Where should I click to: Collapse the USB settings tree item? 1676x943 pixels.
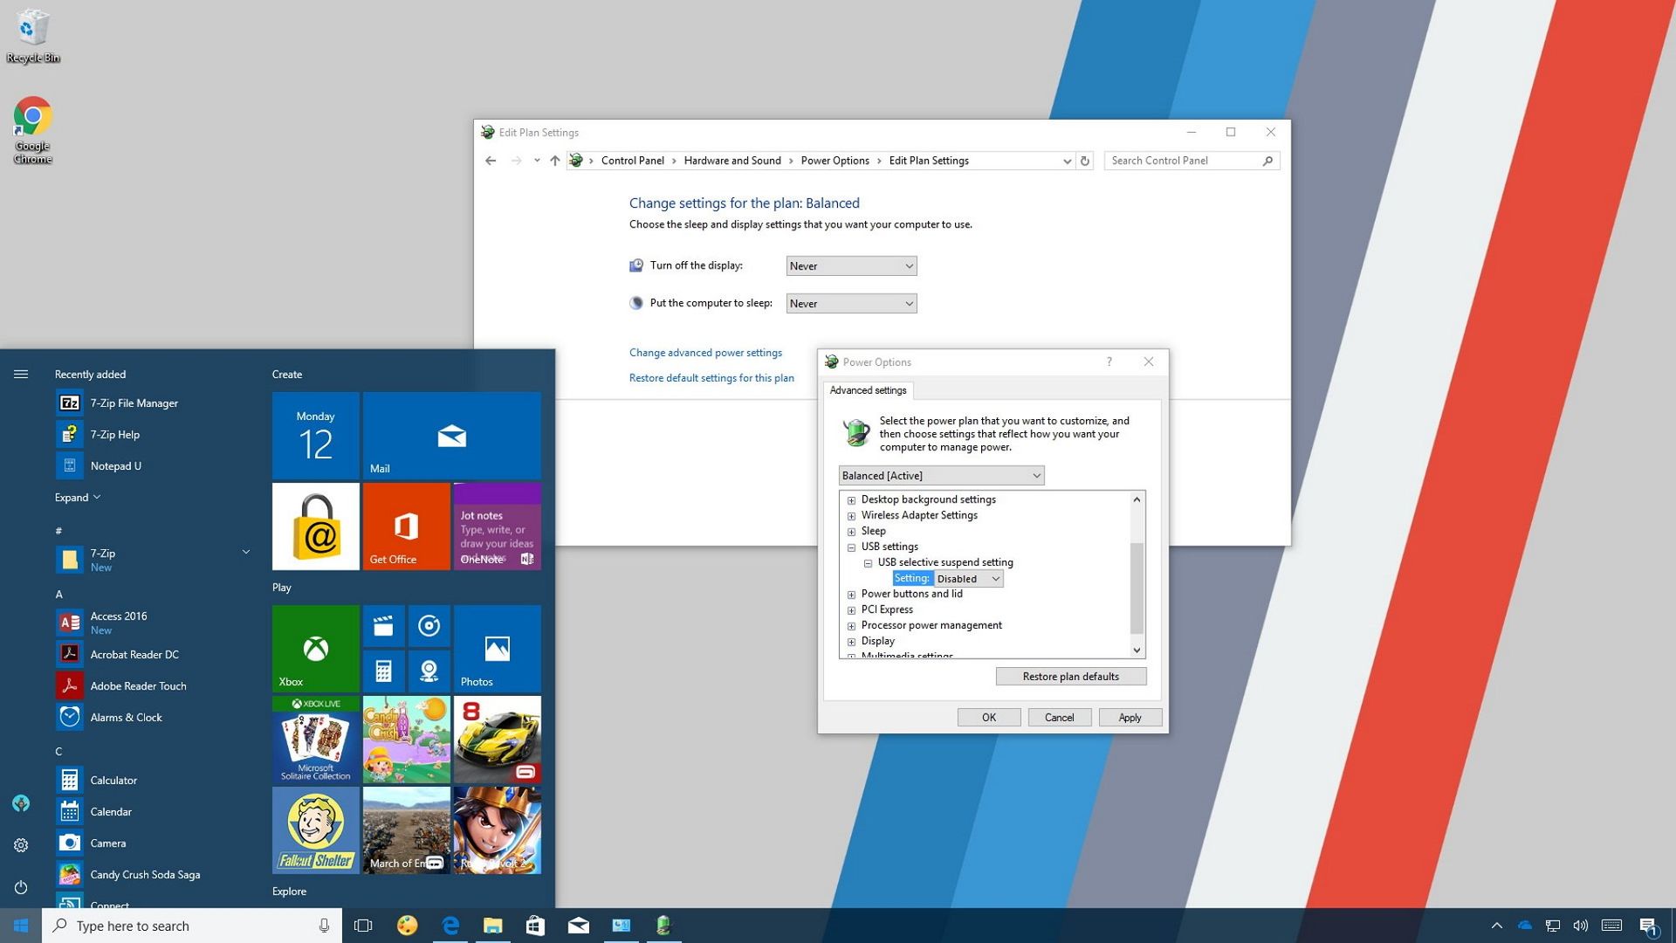click(851, 547)
